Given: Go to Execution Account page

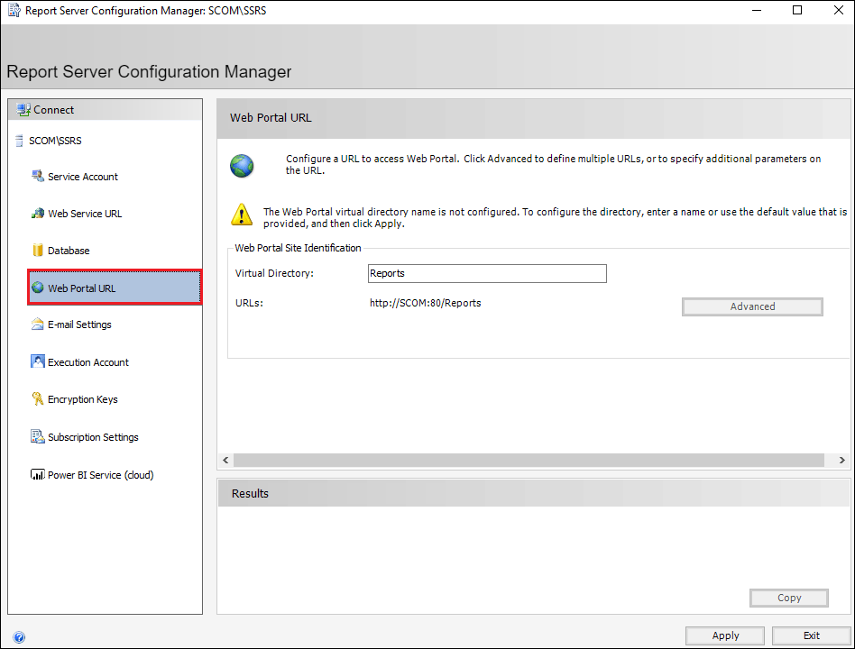Looking at the screenshot, I should tap(88, 362).
